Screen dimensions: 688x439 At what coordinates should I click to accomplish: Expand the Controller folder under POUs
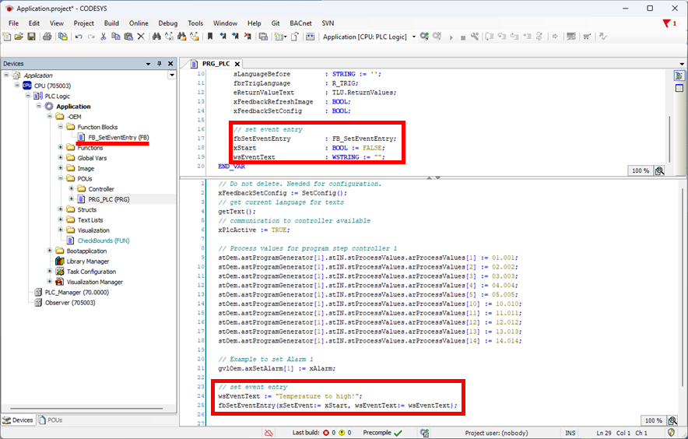[x=71, y=189]
